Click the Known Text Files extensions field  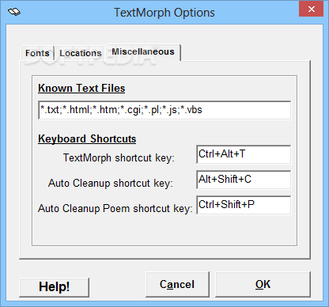164,110
